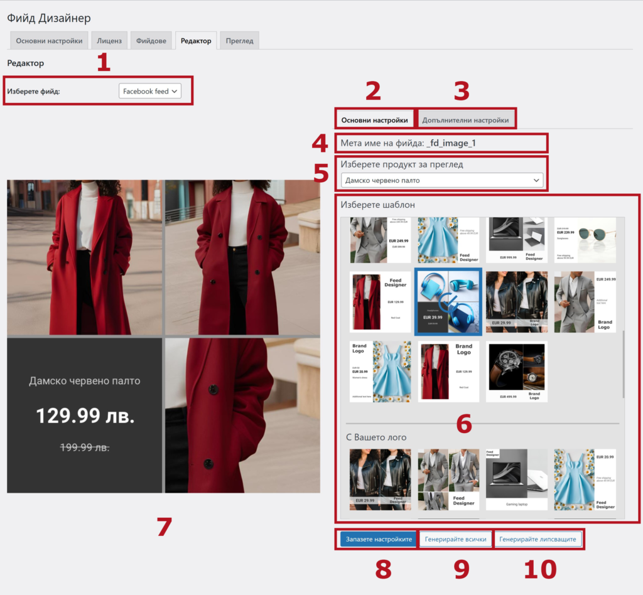Viewport: 643px width, 595px height.
Task: Choose the laptop template priced EUR 999.99
Action: click(516, 240)
